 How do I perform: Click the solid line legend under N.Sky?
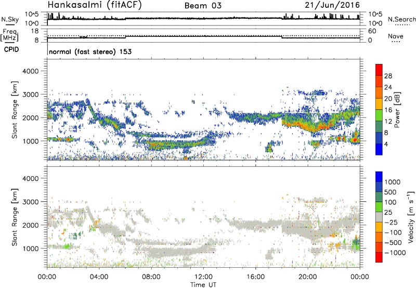(x=10, y=25)
